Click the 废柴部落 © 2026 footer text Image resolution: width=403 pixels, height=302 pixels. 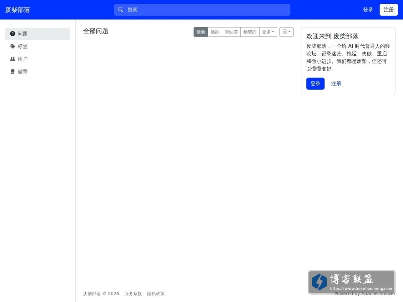(x=101, y=294)
